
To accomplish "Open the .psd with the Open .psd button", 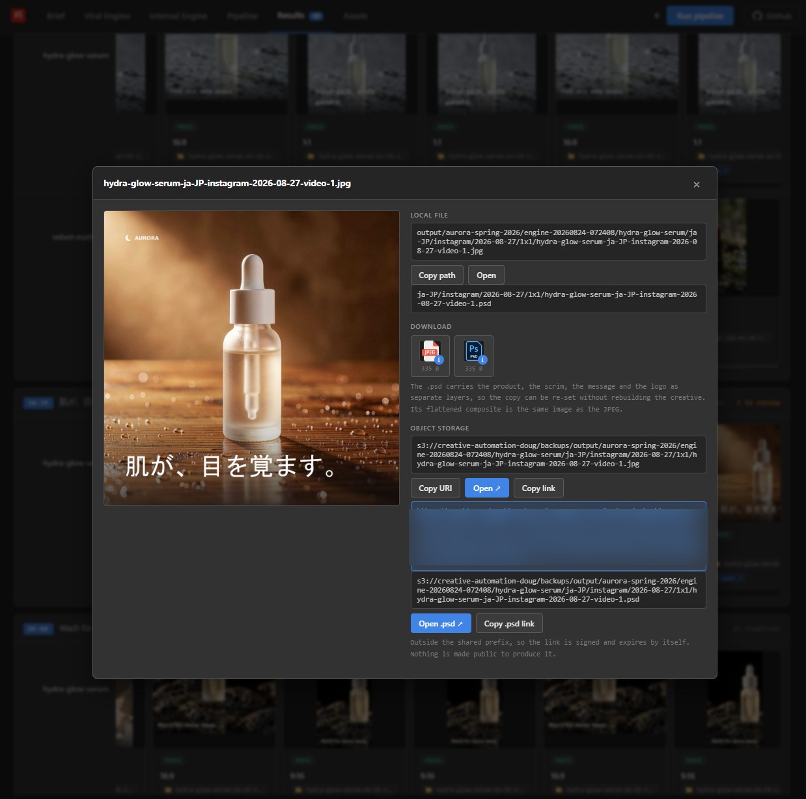I will pyautogui.click(x=441, y=624).
